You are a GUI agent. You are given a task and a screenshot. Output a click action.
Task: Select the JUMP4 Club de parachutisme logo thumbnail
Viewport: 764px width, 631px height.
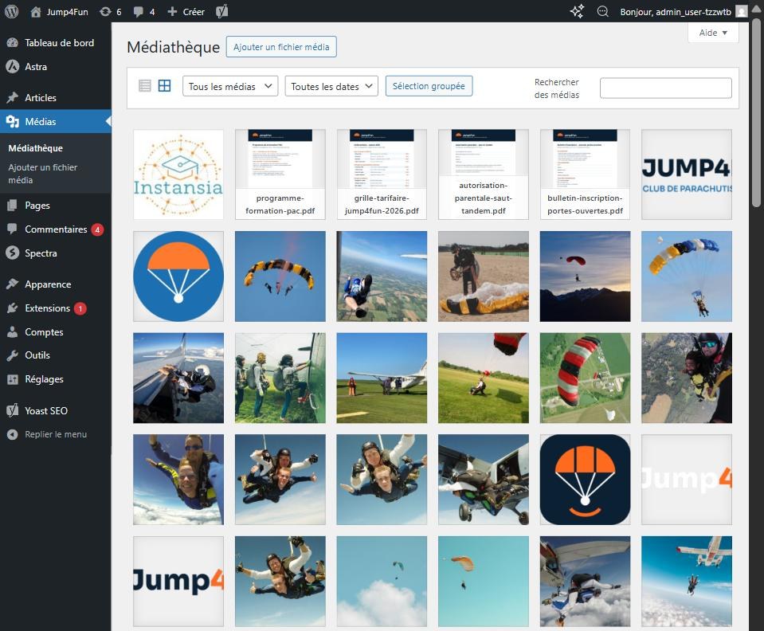687,174
